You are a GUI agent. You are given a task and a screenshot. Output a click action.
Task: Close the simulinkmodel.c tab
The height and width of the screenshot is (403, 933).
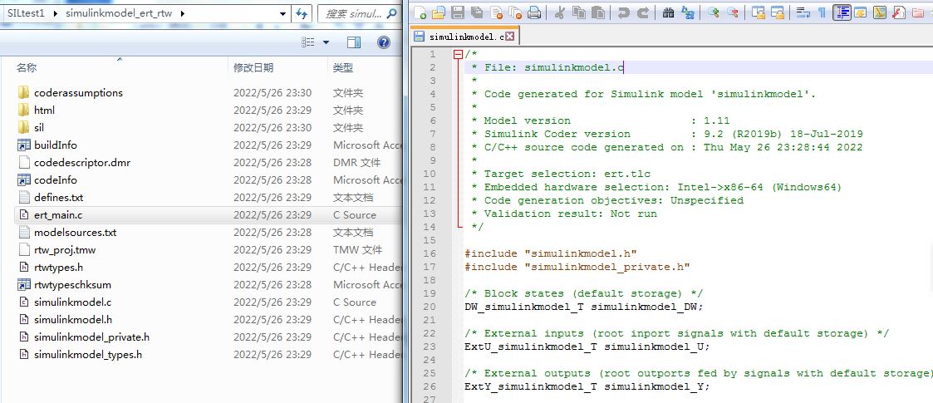tap(510, 37)
